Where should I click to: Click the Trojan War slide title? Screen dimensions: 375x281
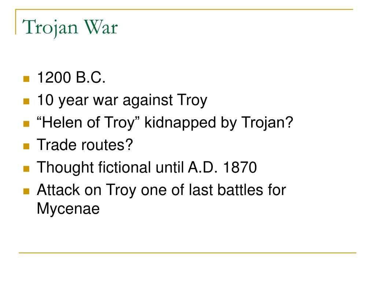pyautogui.click(x=70, y=28)
